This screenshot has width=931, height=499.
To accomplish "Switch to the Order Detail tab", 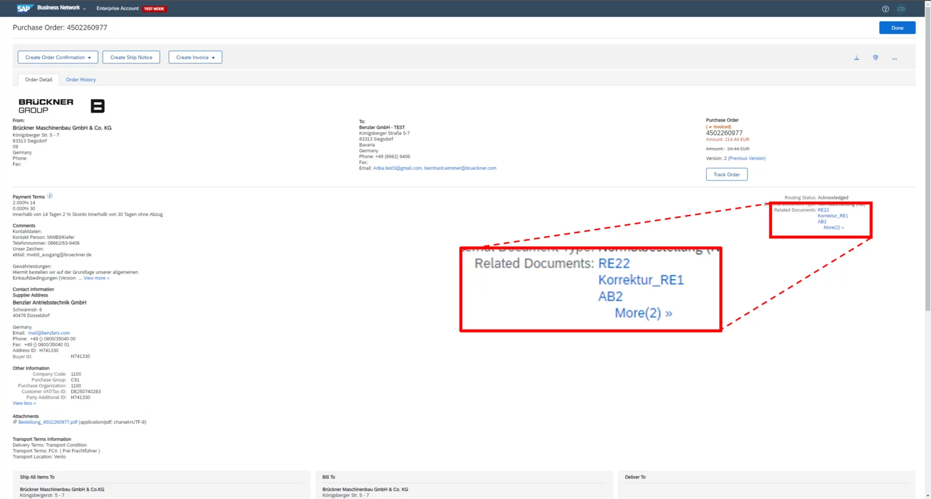I will point(38,80).
